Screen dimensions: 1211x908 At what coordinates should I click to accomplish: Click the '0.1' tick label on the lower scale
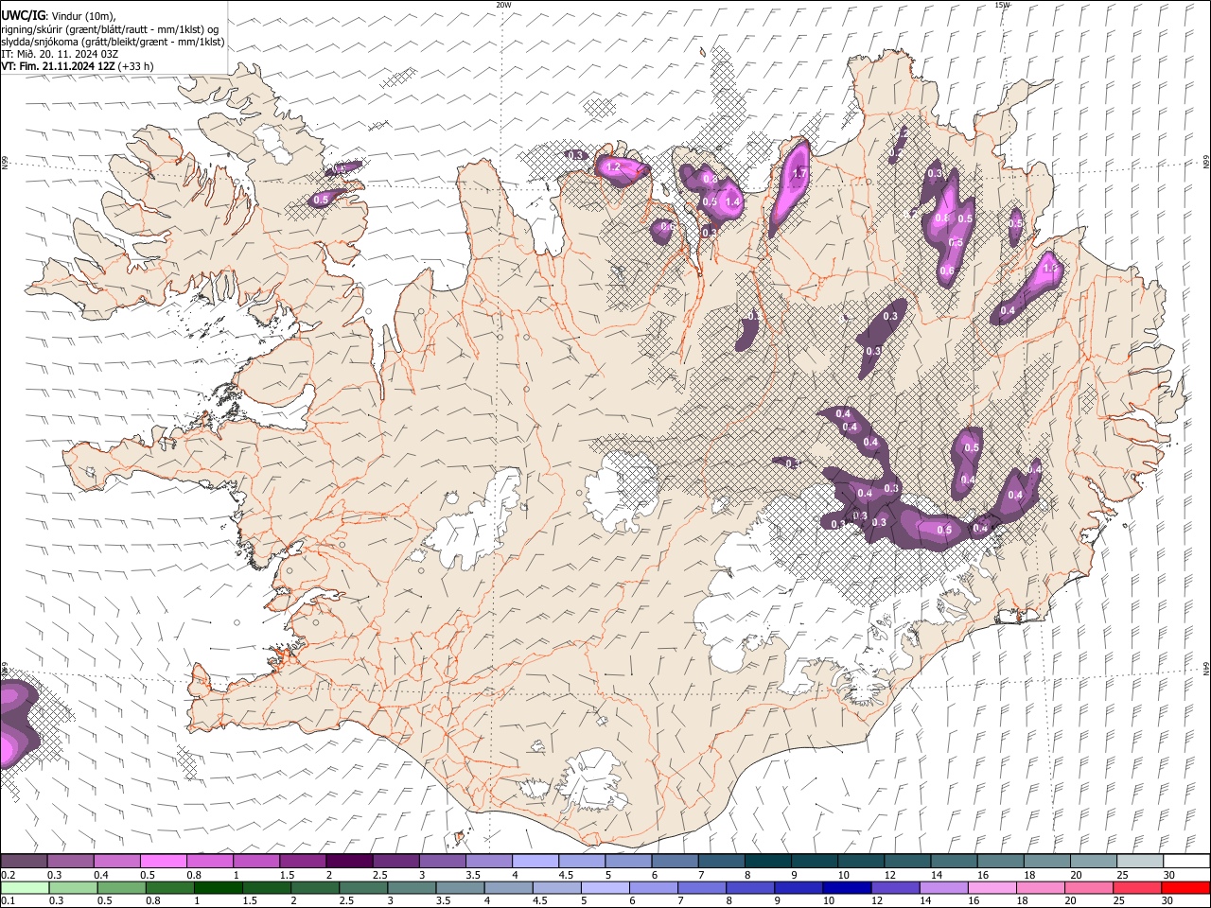click(8, 901)
